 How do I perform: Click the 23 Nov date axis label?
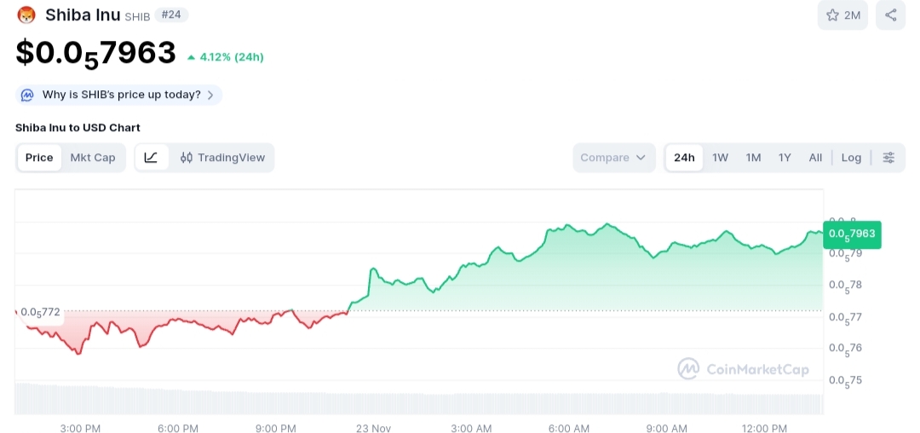[374, 428]
